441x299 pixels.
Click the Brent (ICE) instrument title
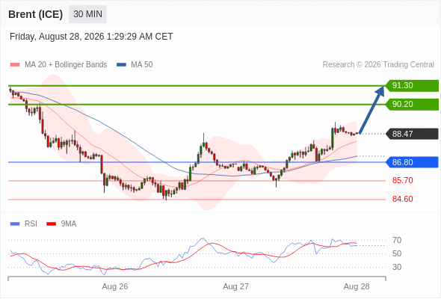(x=35, y=14)
